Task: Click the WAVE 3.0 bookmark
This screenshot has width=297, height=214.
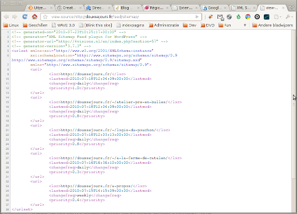Action: point(63,25)
